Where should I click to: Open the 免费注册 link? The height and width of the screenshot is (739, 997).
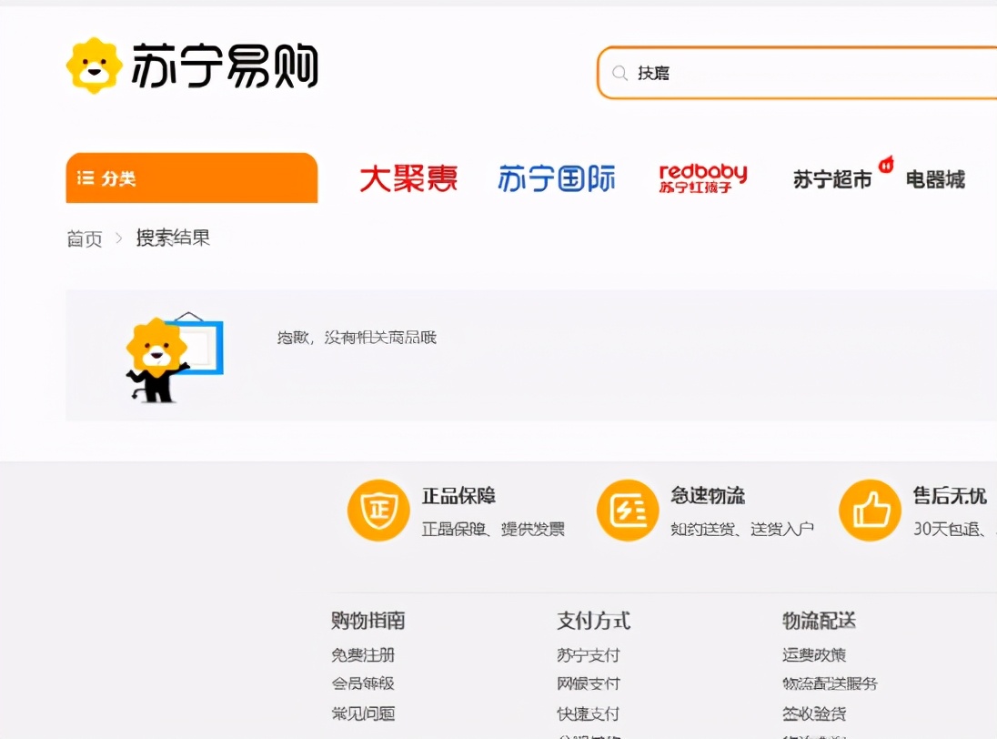coord(363,655)
